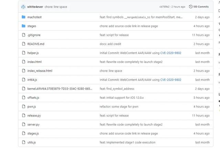Open the .gitignore file

[34, 35]
